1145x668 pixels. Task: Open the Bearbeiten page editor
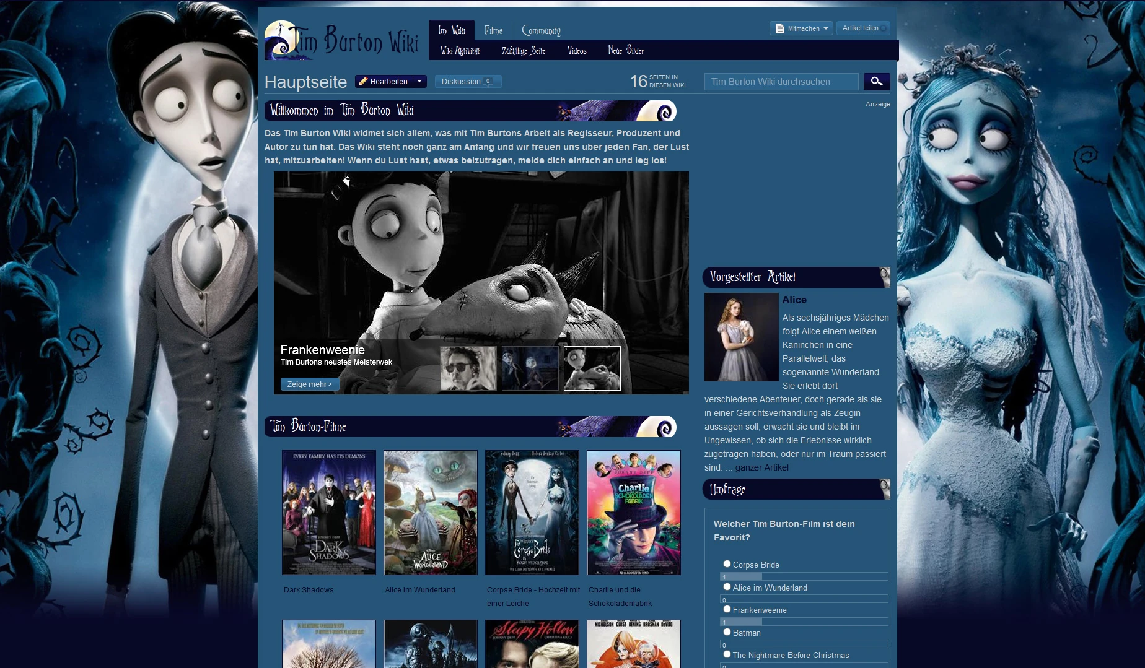[x=384, y=82]
